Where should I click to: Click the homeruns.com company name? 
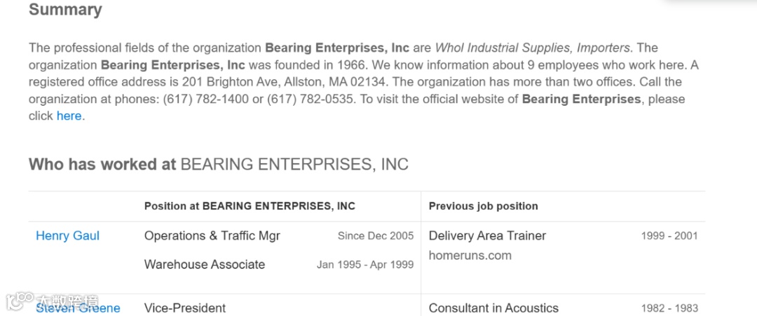click(470, 256)
